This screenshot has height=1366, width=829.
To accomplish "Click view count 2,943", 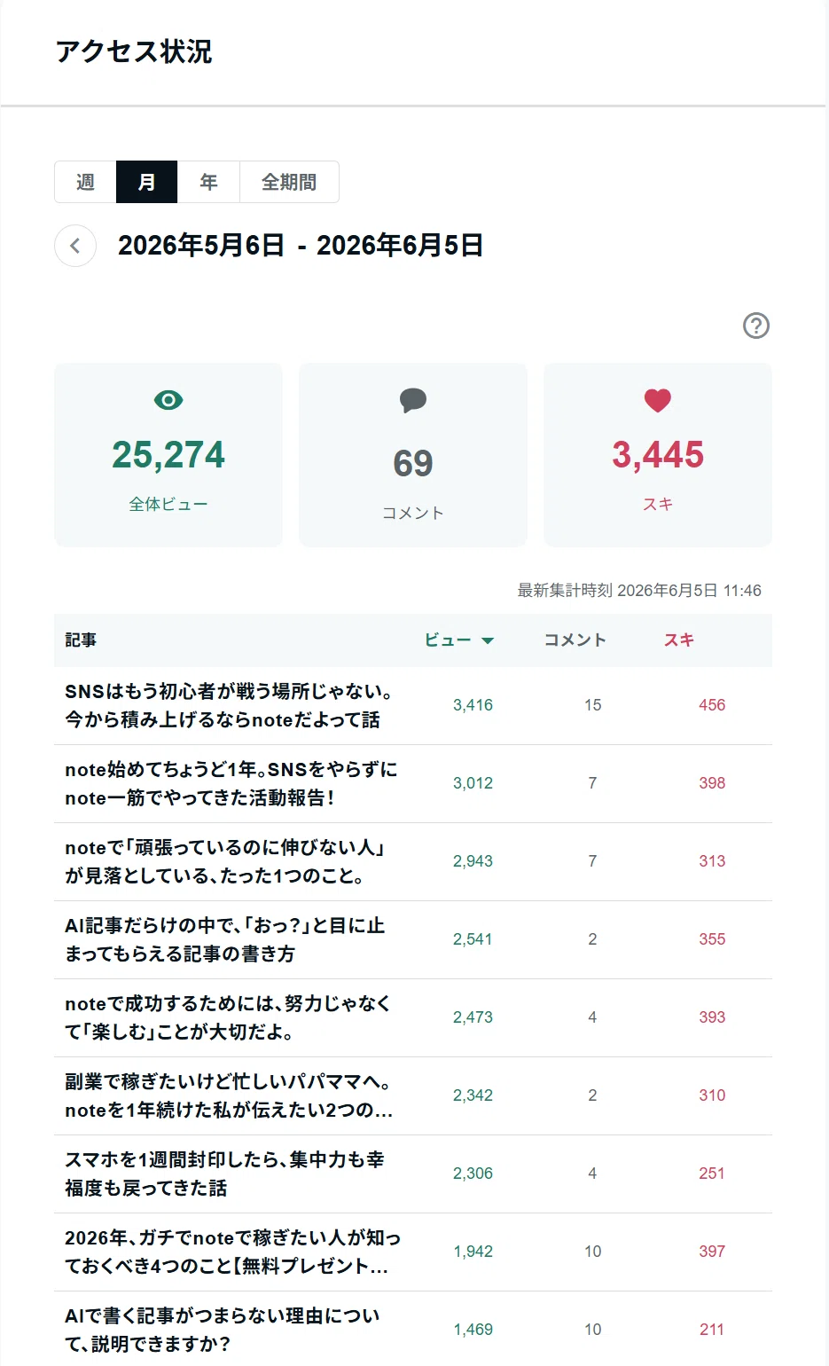I will pos(473,861).
